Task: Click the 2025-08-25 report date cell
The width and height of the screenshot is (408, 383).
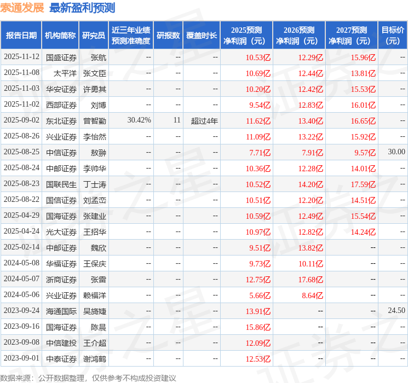Action: 22,152
